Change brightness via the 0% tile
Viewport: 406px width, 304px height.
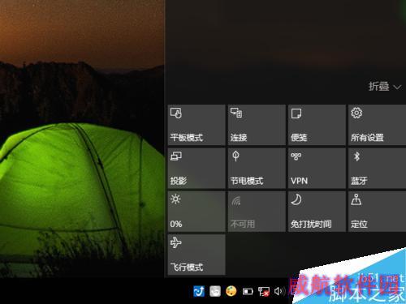tap(197, 212)
